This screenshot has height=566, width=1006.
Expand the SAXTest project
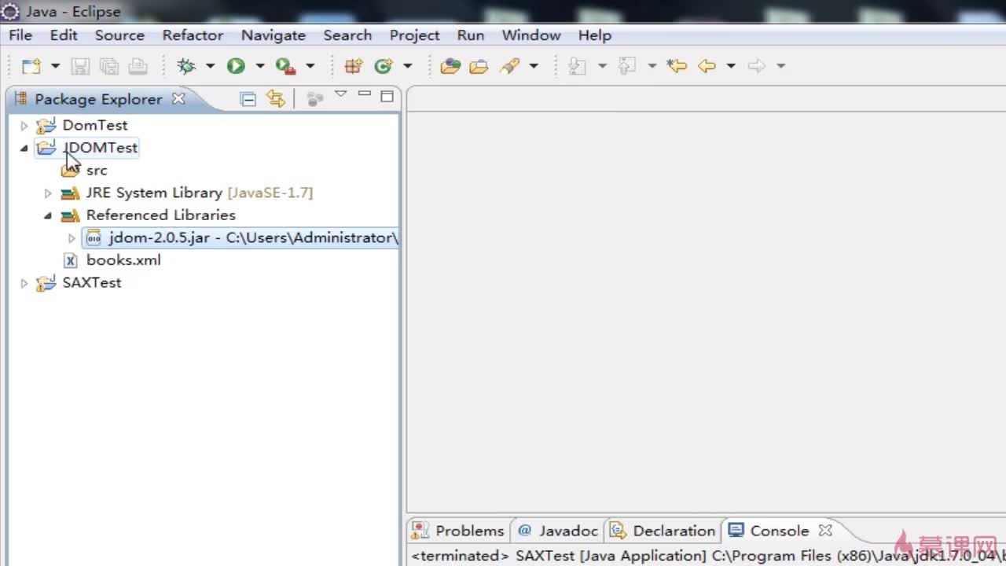[x=24, y=283]
